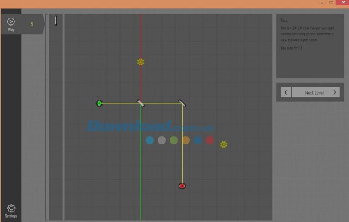Go to the previous level arrow
Screen dimensions: 349x222
(x=285, y=92)
